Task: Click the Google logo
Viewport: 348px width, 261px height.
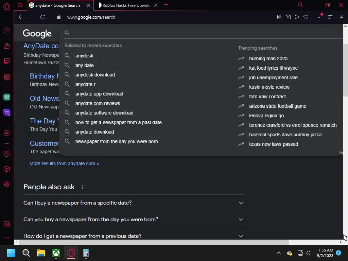Action: (x=37, y=34)
